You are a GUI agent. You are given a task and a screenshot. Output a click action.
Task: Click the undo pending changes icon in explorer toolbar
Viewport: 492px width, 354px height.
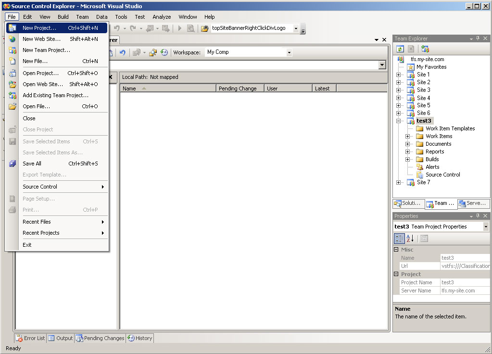(123, 52)
